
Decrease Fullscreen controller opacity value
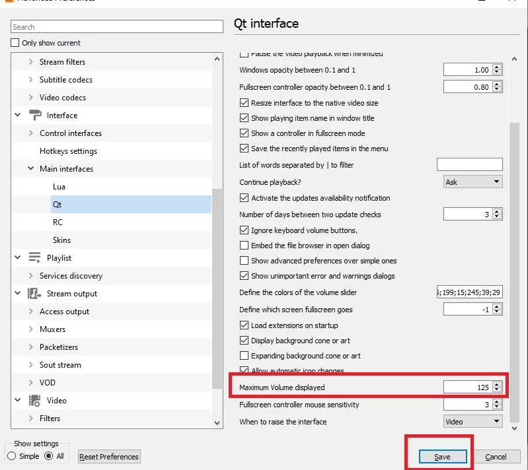497,90
